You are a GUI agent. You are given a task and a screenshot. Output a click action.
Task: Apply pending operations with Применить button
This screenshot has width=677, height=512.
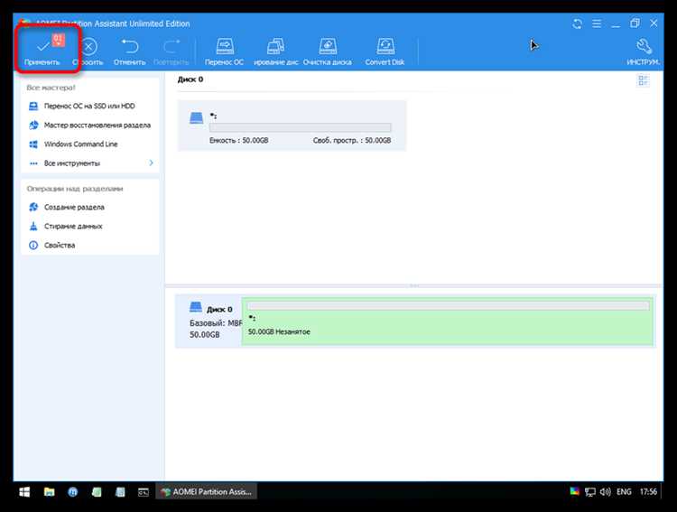point(42,51)
